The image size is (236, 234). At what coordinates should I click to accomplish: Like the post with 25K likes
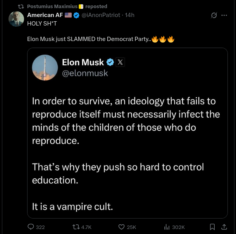coord(121,227)
